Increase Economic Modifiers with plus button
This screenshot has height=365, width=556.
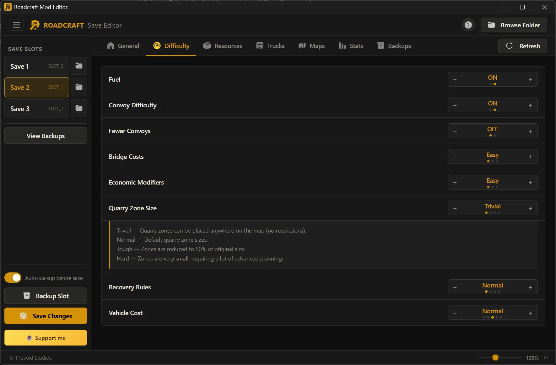pyautogui.click(x=530, y=183)
